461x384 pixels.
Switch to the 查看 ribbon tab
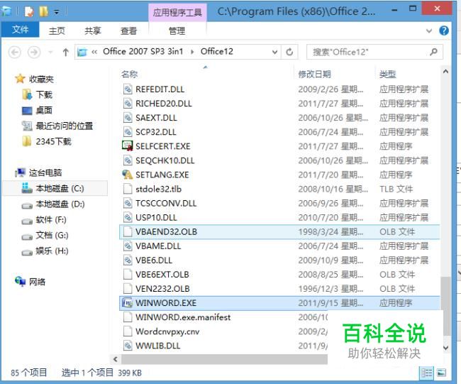(x=128, y=31)
